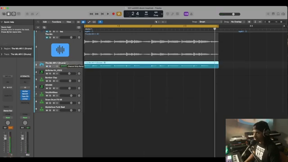The height and width of the screenshot is (162, 288).
Task: Toggle the Flex show/hide button
Action: click(x=94, y=22)
